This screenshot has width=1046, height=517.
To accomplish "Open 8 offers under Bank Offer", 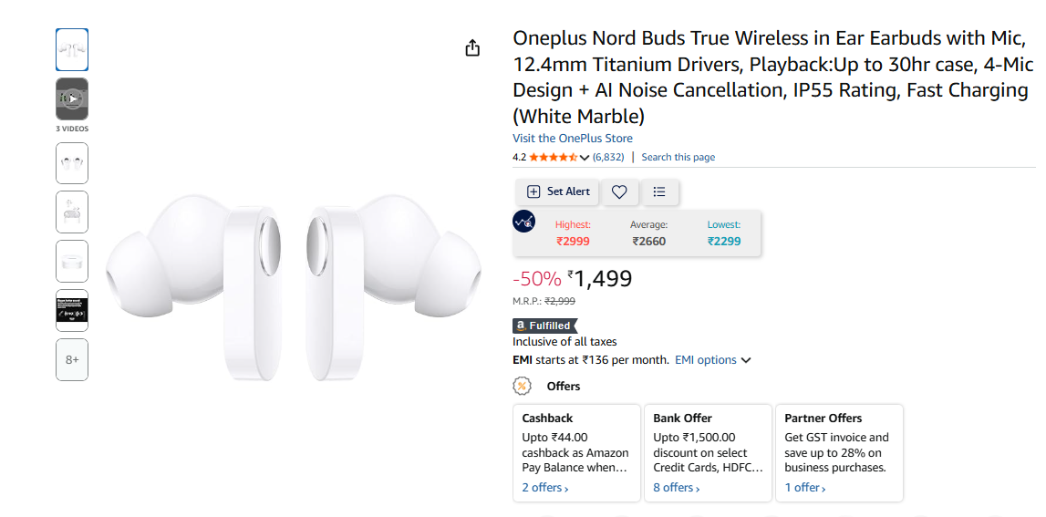I will (x=676, y=488).
